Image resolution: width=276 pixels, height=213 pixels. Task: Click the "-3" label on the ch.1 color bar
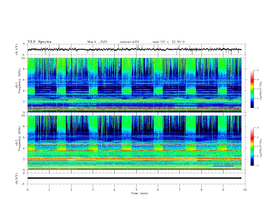(x=257, y=70)
